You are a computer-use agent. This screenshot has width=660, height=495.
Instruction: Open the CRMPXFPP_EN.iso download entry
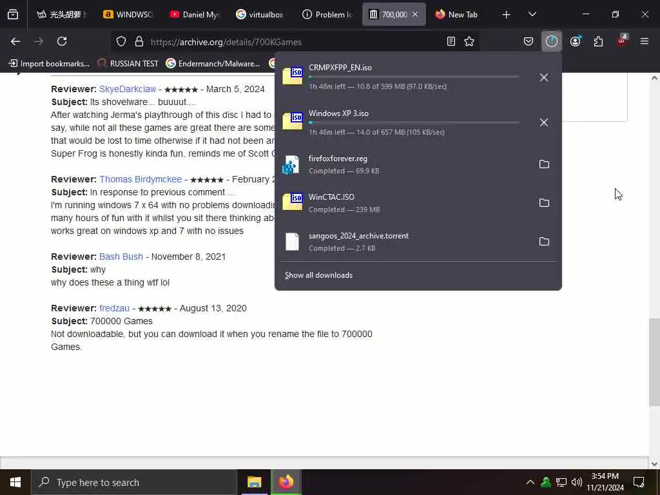click(403, 77)
